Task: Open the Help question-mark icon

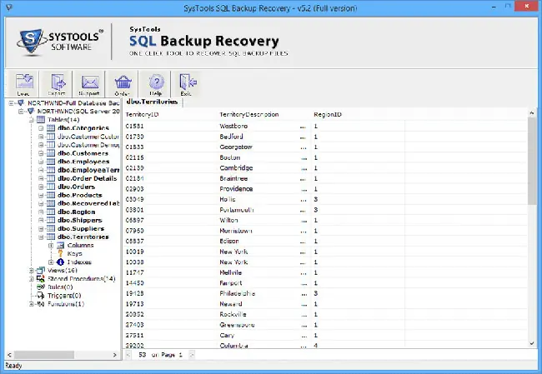Action: [x=156, y=82]
